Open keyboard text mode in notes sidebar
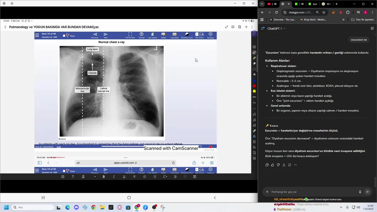377x212 pixels. click(x=254, y=47)
